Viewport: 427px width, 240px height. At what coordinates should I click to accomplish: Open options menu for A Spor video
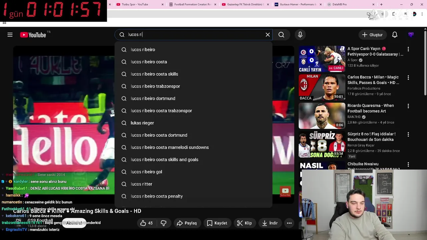pos(408,49)
